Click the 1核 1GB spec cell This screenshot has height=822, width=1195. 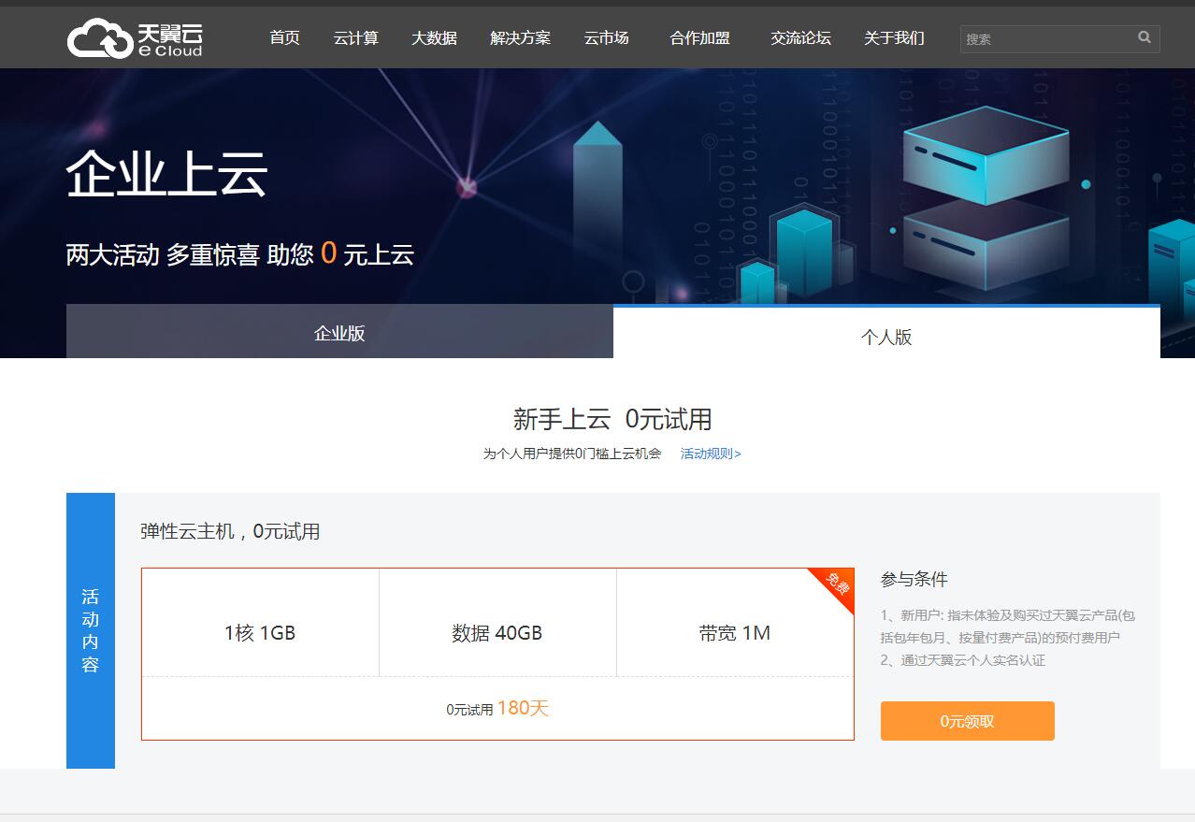(260, 633)
